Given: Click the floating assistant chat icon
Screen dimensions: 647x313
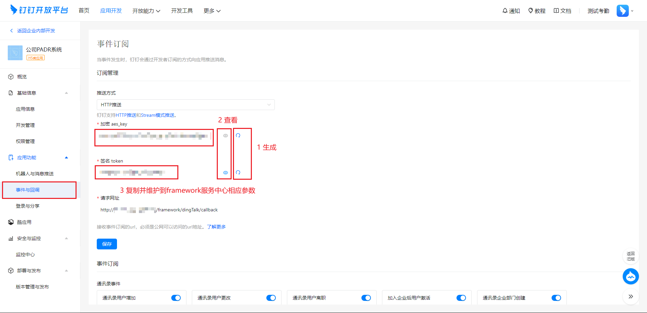Looking at the screenshot, I should [630, 276].
